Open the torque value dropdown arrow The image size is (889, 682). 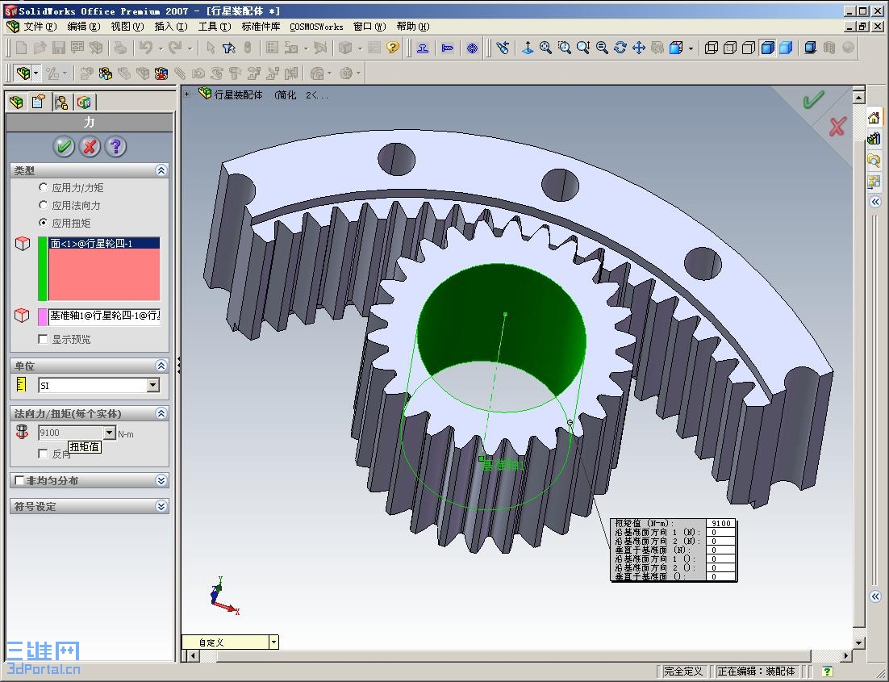[110, 433]
